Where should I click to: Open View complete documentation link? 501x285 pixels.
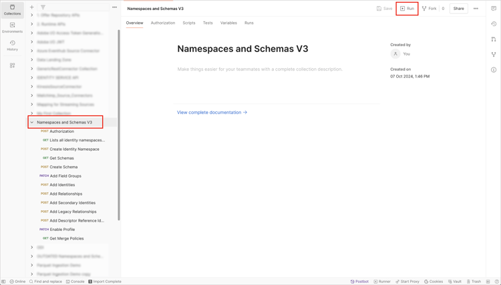click(x=212, y=112)
